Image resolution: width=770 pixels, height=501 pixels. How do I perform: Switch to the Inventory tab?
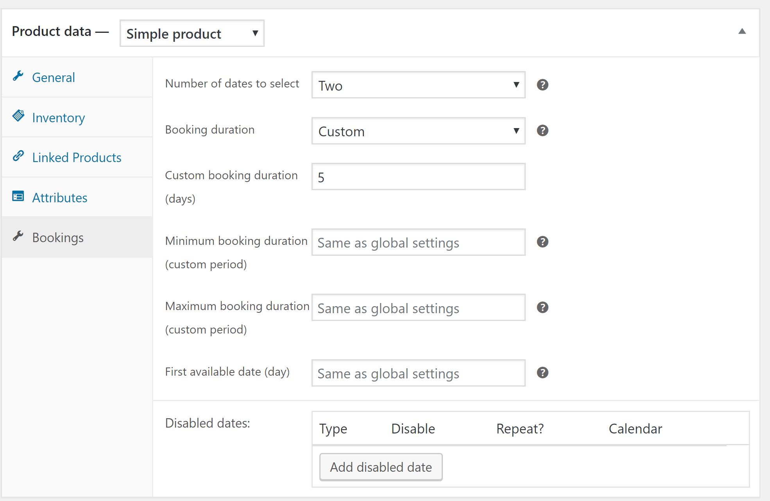point(59,118)
